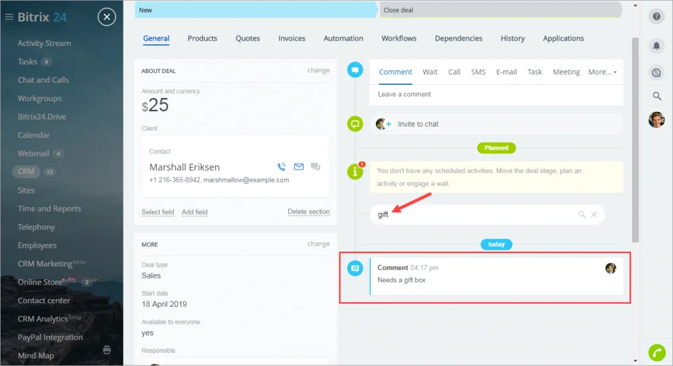Click the green phone call button
The width and height of the screenshot is (673, 366).
point(657,353)
